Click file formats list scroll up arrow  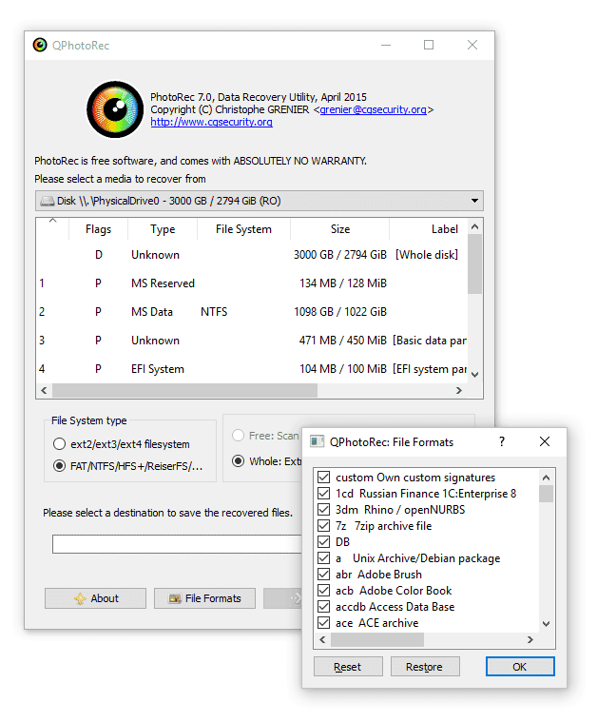click(546, 478)
